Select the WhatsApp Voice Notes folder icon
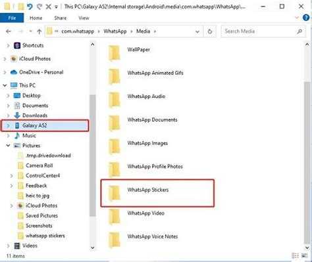This screenshot has width=312, height=262. click(115, 240)
